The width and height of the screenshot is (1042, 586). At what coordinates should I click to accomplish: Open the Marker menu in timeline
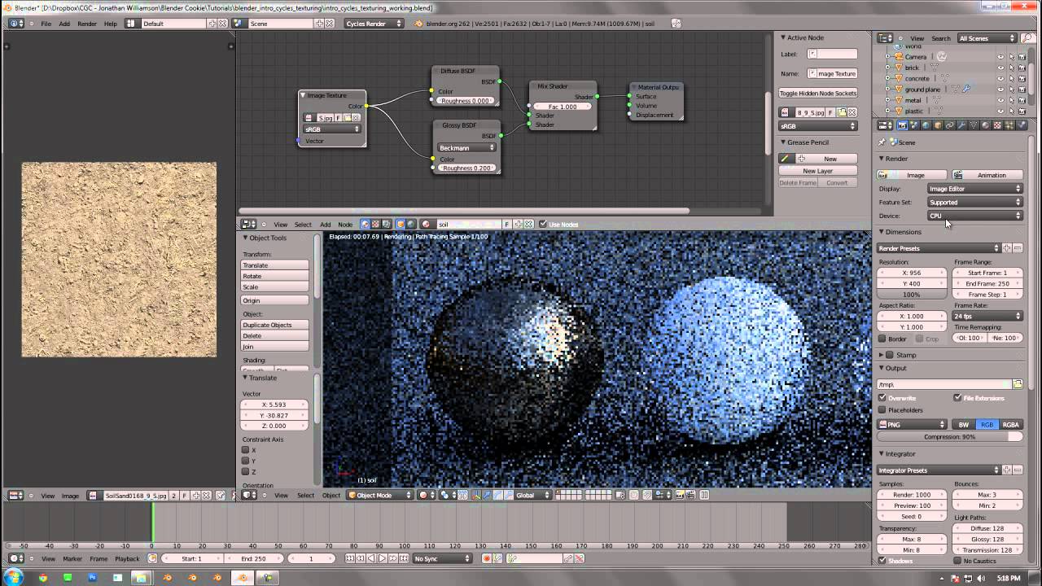tap(72, 558)
